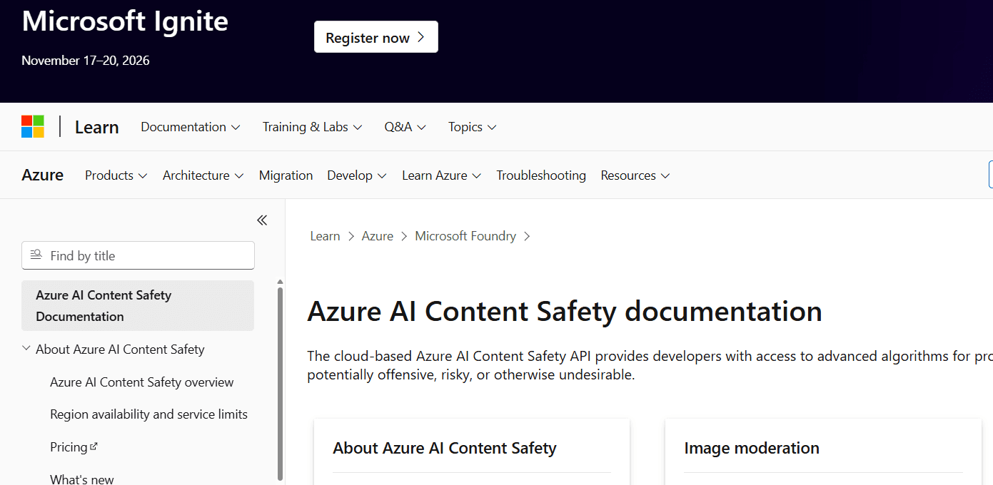Screen dimensions: 993x485
Task: Focus the Find by title search box
Action: coord(138,255)
